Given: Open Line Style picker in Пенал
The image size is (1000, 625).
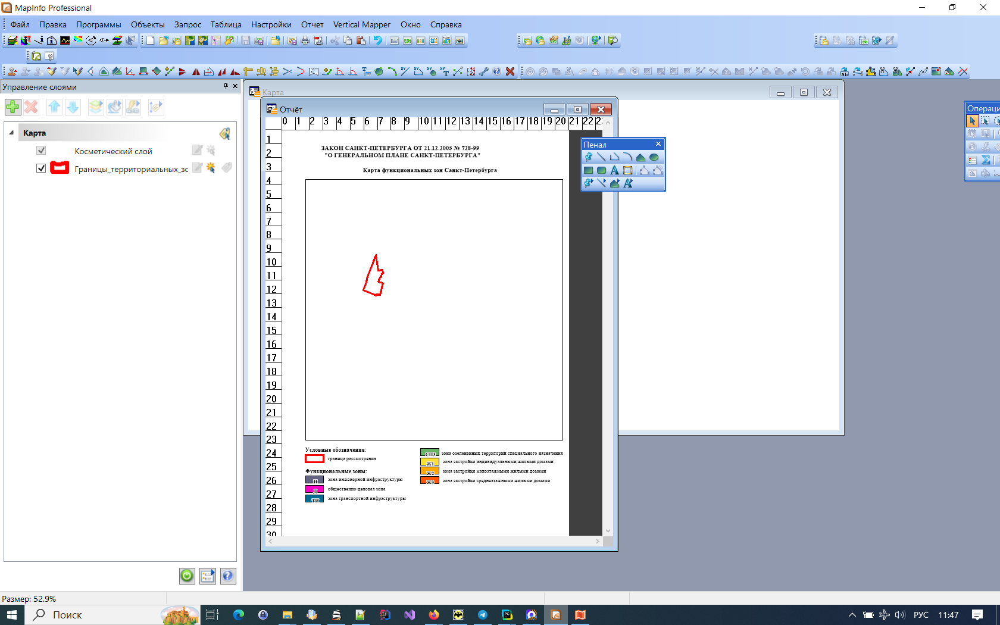Looking at the screenshot, I should 601,183.
